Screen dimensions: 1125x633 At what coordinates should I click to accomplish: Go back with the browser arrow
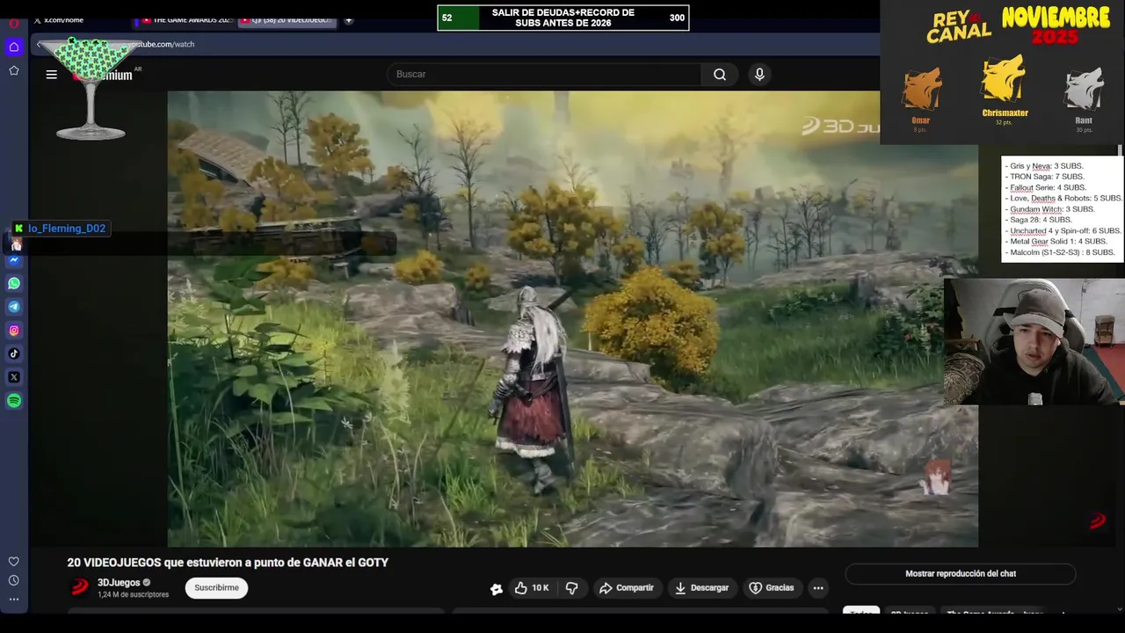39,44
